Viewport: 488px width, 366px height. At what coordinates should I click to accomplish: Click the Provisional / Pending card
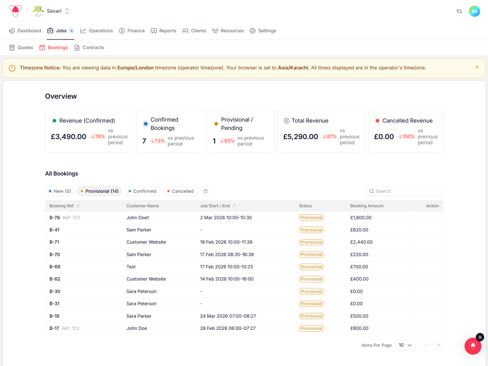pyautogui.click(x=241, y=131)
